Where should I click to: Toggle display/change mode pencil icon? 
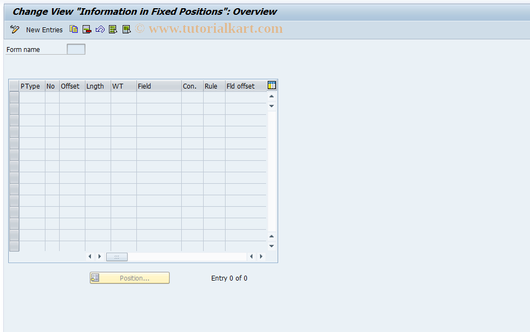coord(15,30)
